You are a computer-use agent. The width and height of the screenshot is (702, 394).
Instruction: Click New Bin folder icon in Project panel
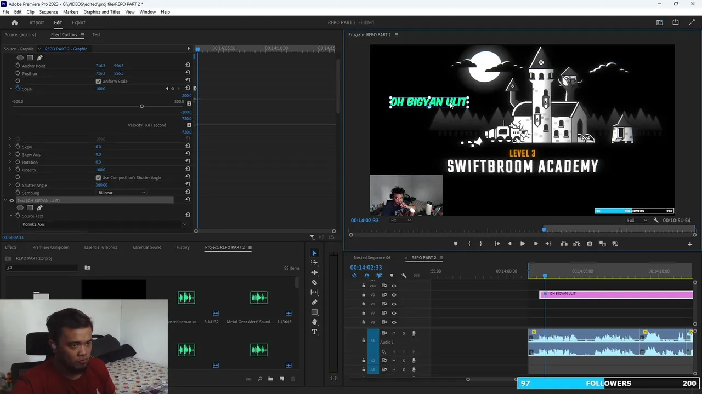point(270,379)
